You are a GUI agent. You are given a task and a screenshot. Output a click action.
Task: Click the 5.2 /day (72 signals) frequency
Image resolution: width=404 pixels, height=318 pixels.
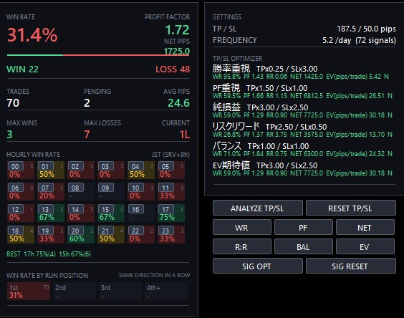[359, 40]
